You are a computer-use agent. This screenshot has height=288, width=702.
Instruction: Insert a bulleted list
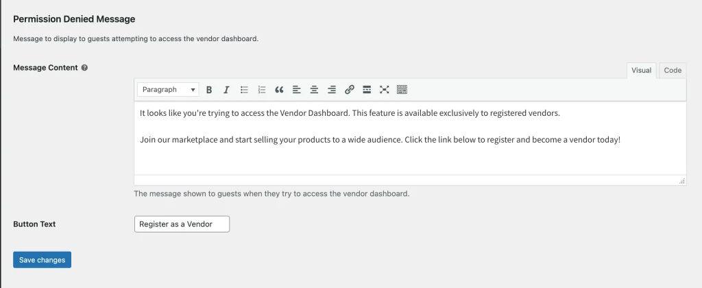(244, 90)
